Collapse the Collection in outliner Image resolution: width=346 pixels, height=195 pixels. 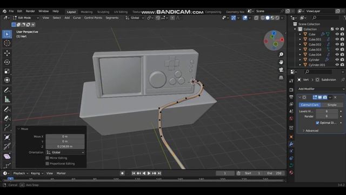pos(295,29)
